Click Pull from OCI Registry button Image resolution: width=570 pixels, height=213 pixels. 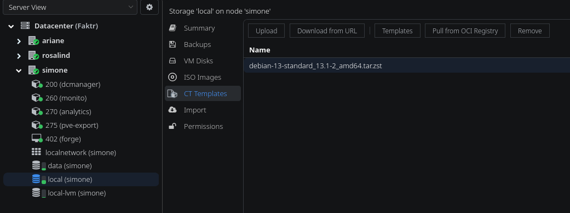(x=465, y=31)
